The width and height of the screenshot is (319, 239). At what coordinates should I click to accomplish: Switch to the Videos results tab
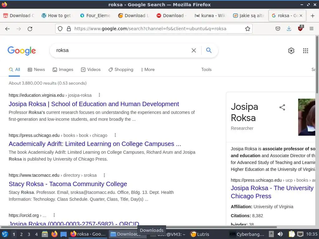(91, 69)
